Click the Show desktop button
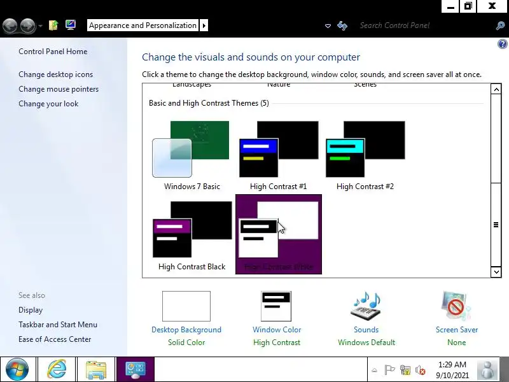Screen dimensions: 509x382 pyautogui.click(x=504, y=369)
